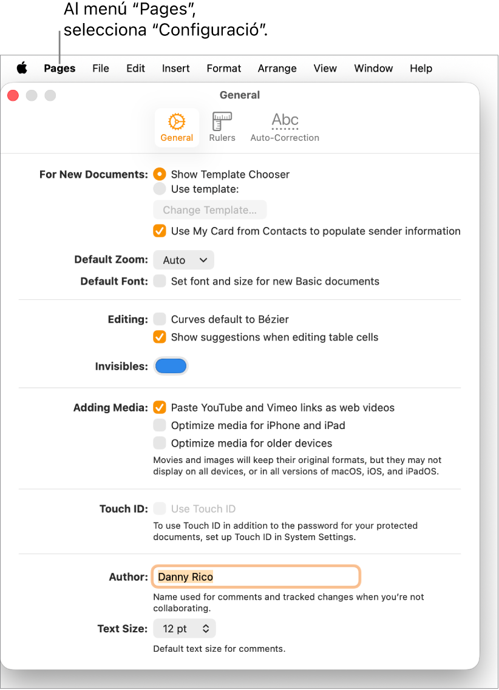Select Show Template Chooser option

coord(160,174)
